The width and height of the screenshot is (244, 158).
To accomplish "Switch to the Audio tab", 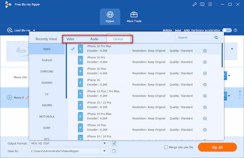I will 94,39.
